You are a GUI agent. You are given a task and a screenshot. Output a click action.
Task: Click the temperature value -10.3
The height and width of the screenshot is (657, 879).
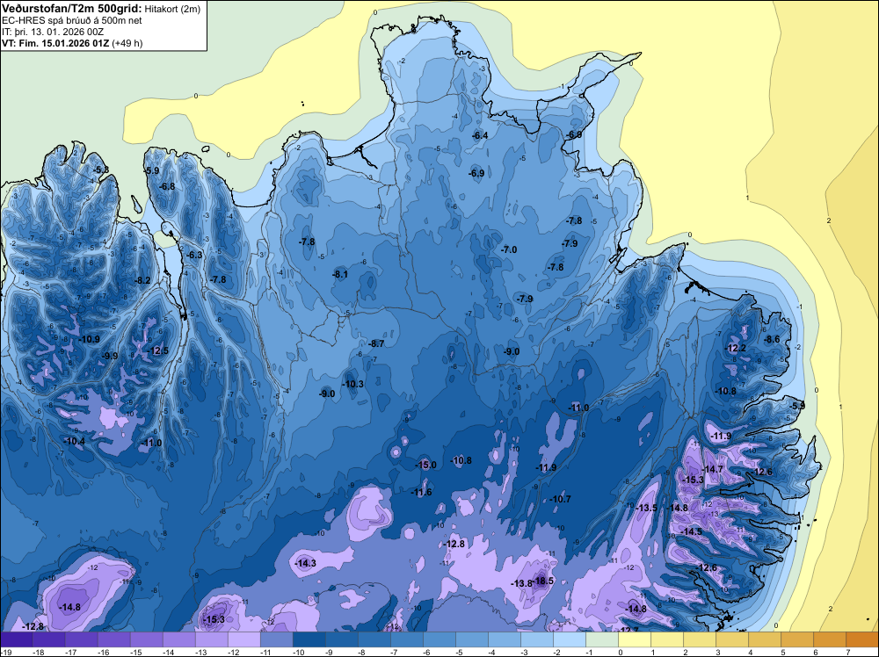pos(353,384)
